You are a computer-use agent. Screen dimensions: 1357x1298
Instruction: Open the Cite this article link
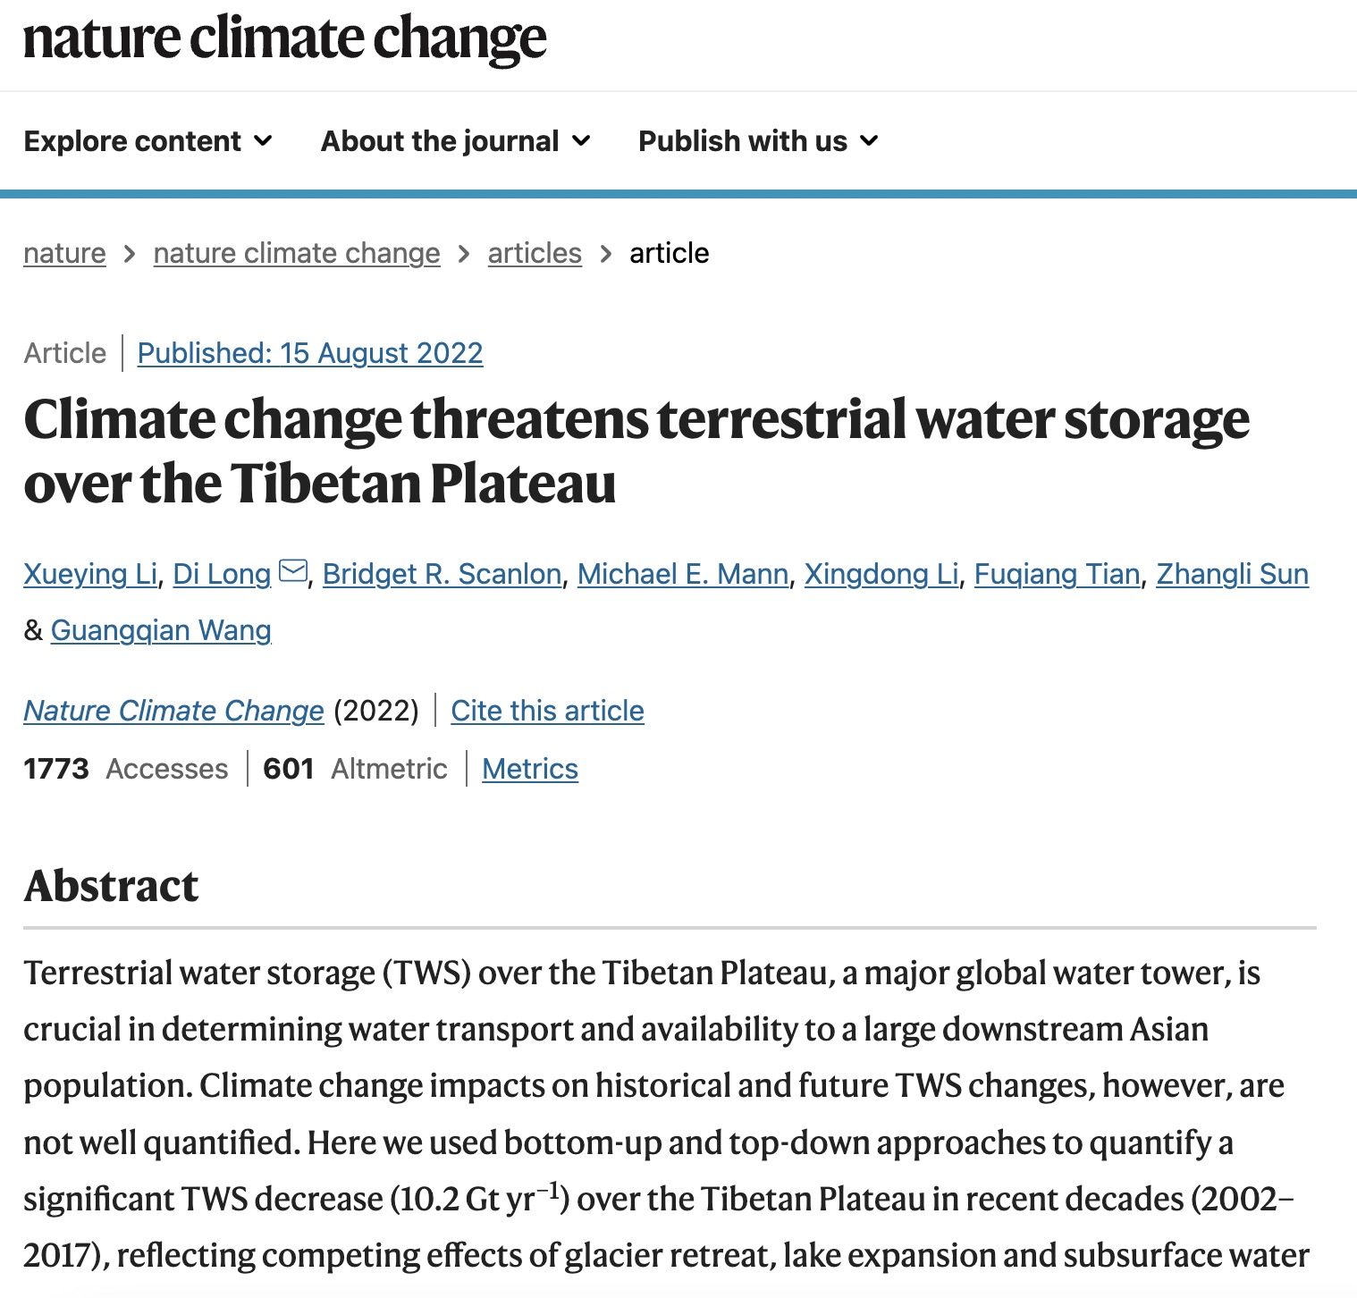547,711
